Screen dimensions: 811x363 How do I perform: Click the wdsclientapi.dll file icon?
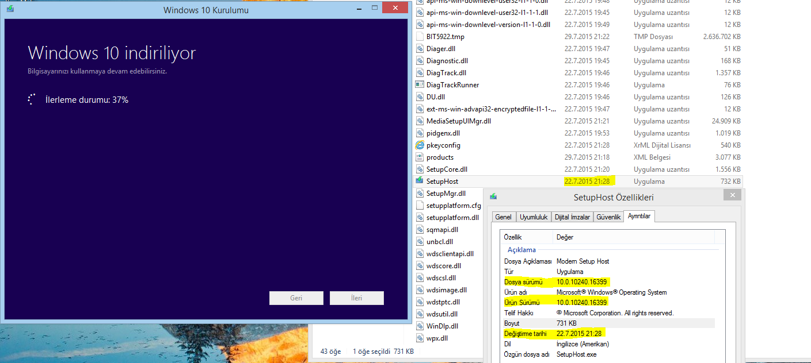(420, 253)
